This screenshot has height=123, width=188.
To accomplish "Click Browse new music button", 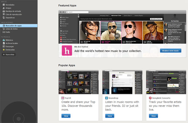I will tap(170, 51).
